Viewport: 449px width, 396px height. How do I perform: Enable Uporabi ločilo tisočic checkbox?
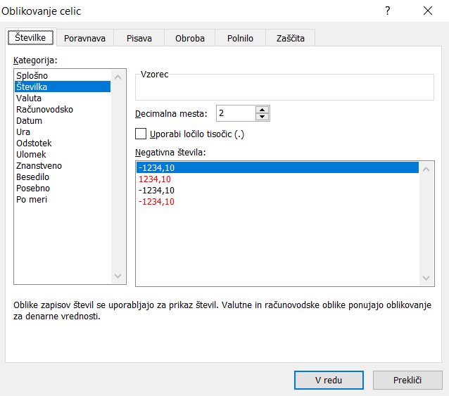(140, 134)
